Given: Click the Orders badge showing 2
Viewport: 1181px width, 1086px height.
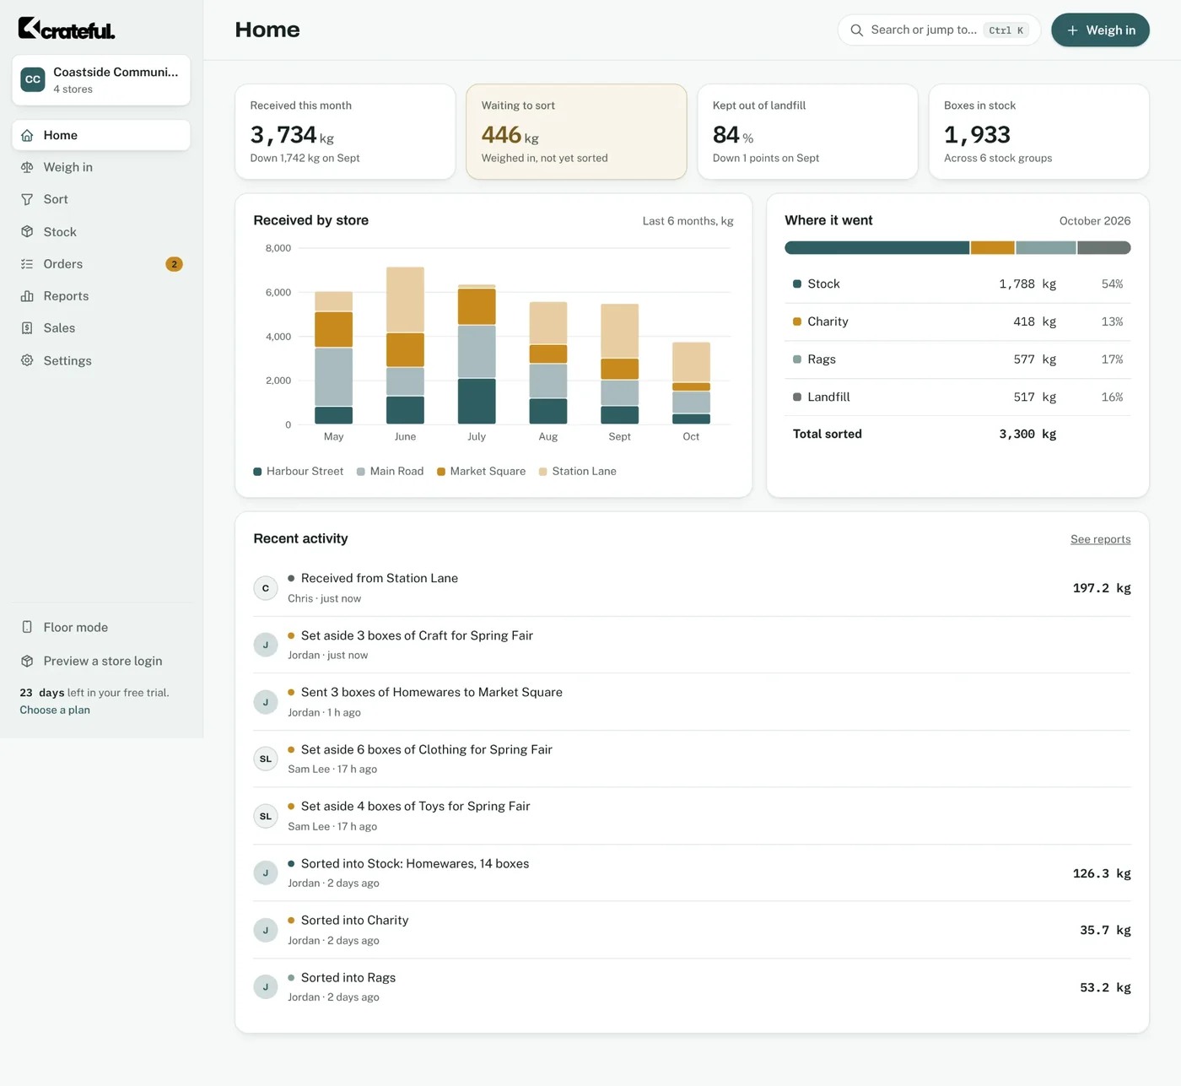Looking at the screenshot, I should (x=174, y=264).
